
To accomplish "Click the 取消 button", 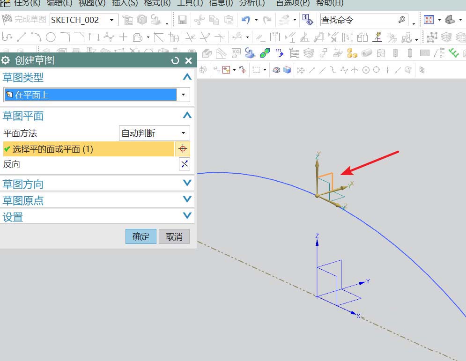I will point(174,236).
